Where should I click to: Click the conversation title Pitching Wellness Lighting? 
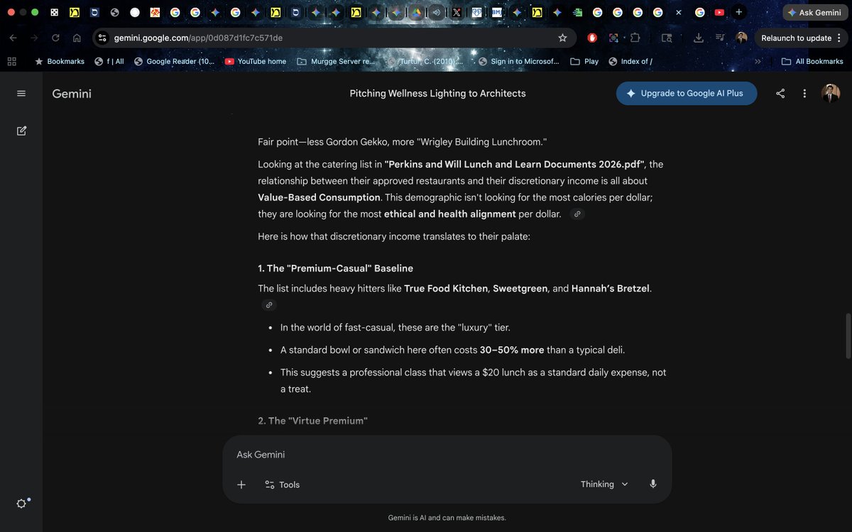[x=437, y=94]
